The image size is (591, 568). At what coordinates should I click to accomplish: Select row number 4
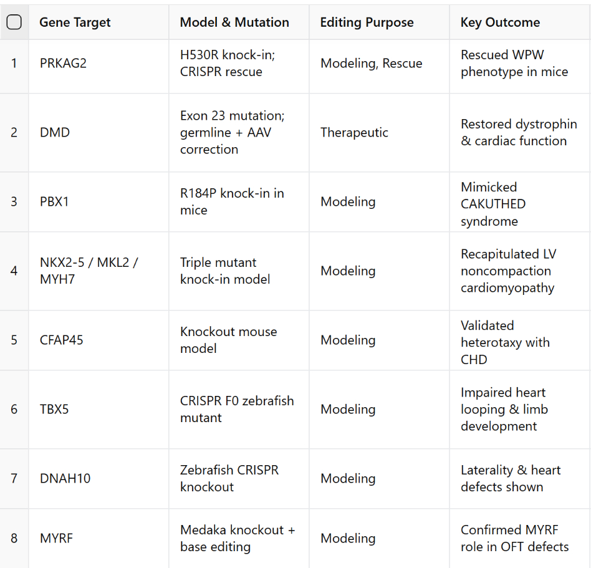[14, 271]
